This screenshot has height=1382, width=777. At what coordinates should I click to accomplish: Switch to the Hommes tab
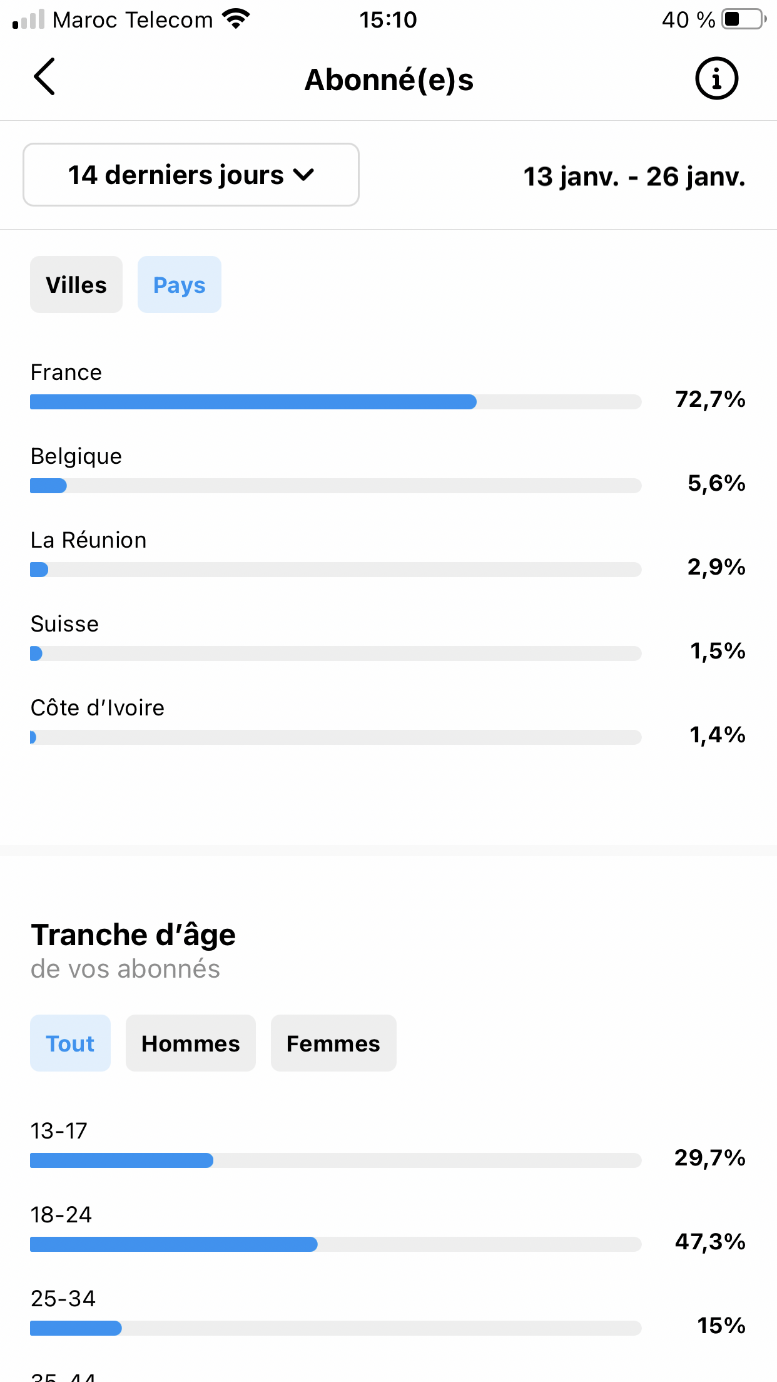coord(191,1043)
